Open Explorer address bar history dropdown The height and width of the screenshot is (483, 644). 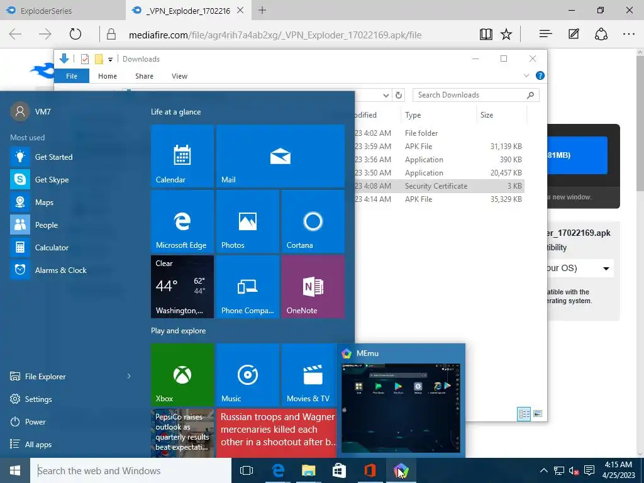(x=386, y=96)
